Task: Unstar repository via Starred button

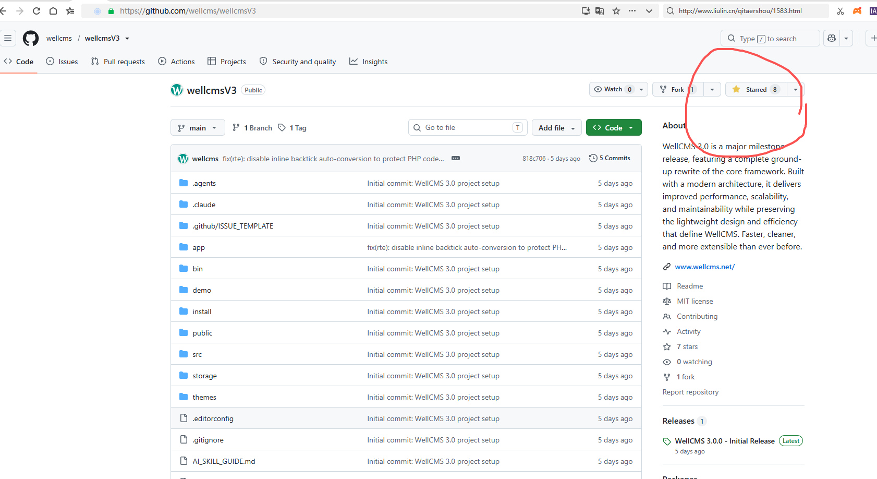Action: coord(756,89)
